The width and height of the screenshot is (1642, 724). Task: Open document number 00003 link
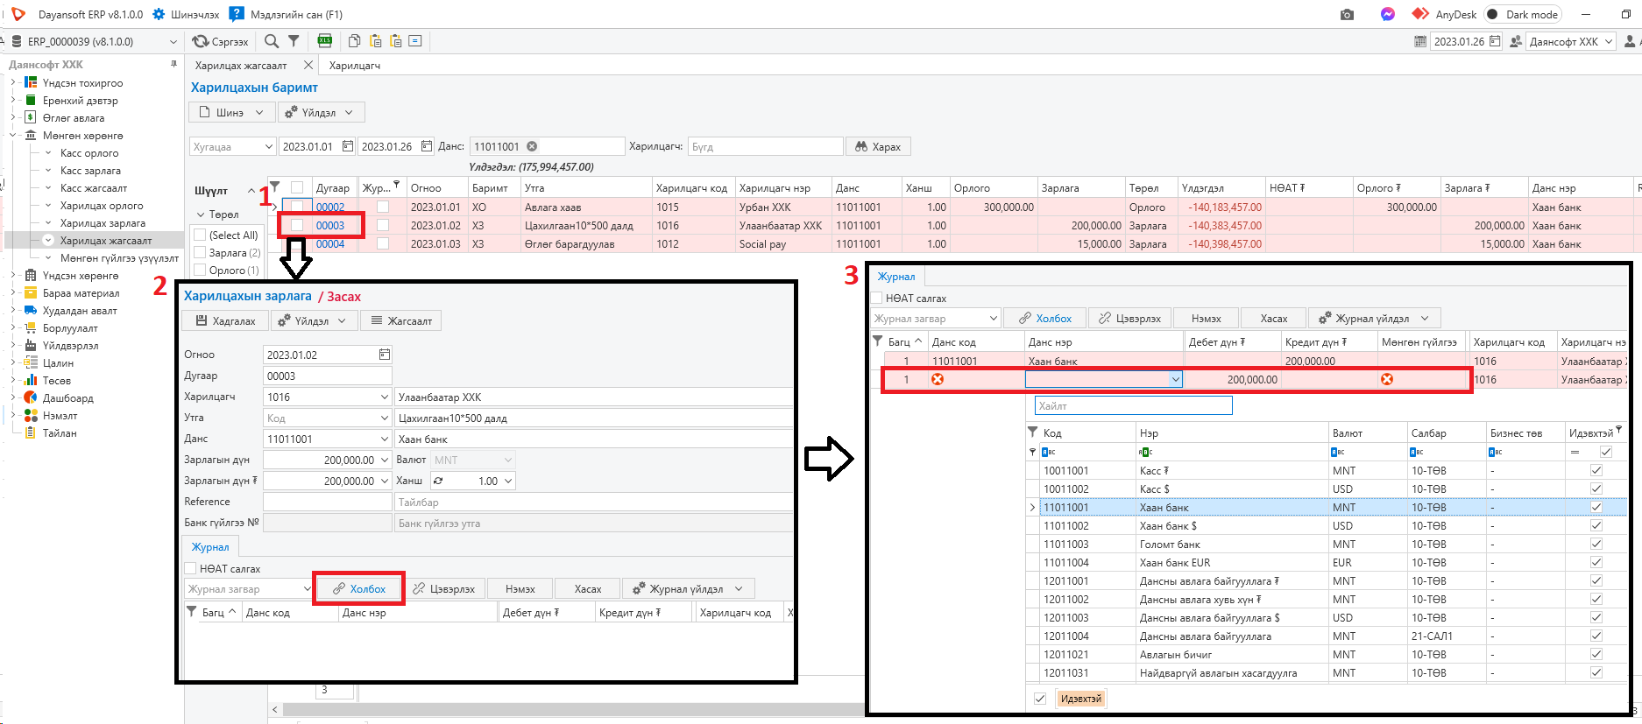point(330,225)
